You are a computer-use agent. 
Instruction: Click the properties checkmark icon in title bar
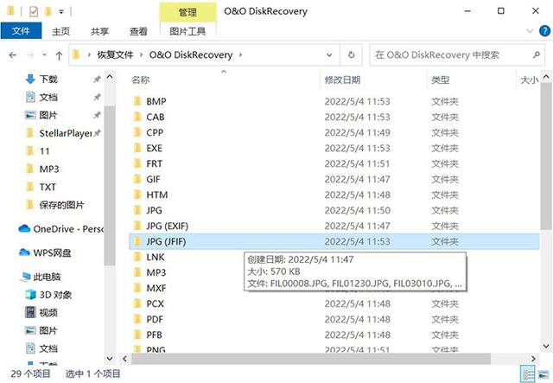pyautogui.click(x=34, y=11)
